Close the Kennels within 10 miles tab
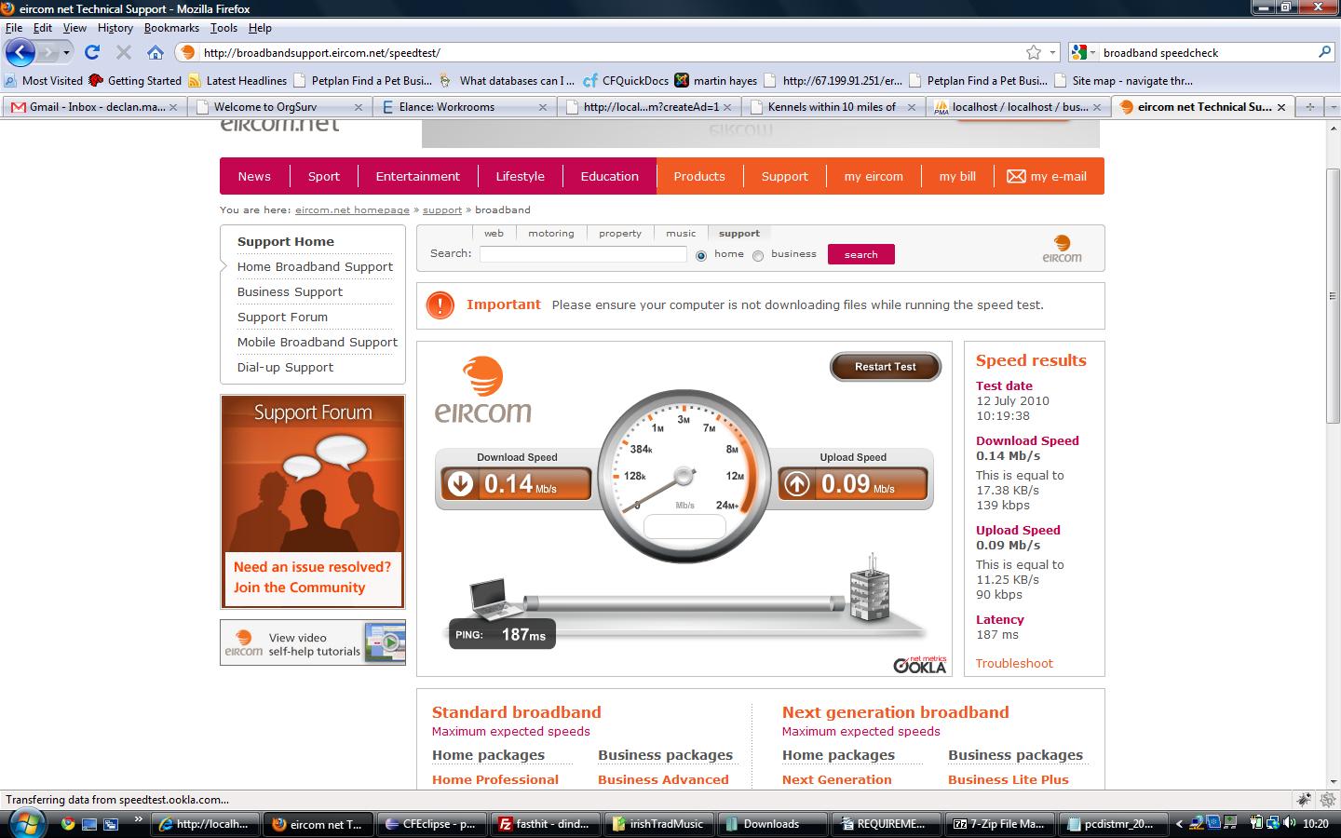 pyautogui.click(x=911, y=107)
